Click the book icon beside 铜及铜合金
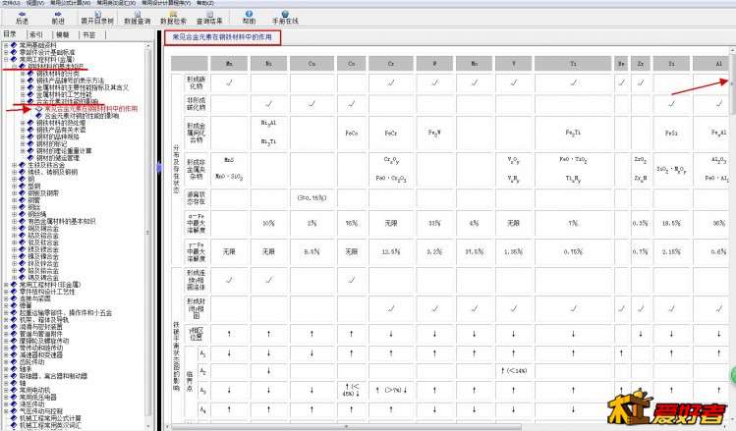736x431 pixels. click(x=22, y=229)
